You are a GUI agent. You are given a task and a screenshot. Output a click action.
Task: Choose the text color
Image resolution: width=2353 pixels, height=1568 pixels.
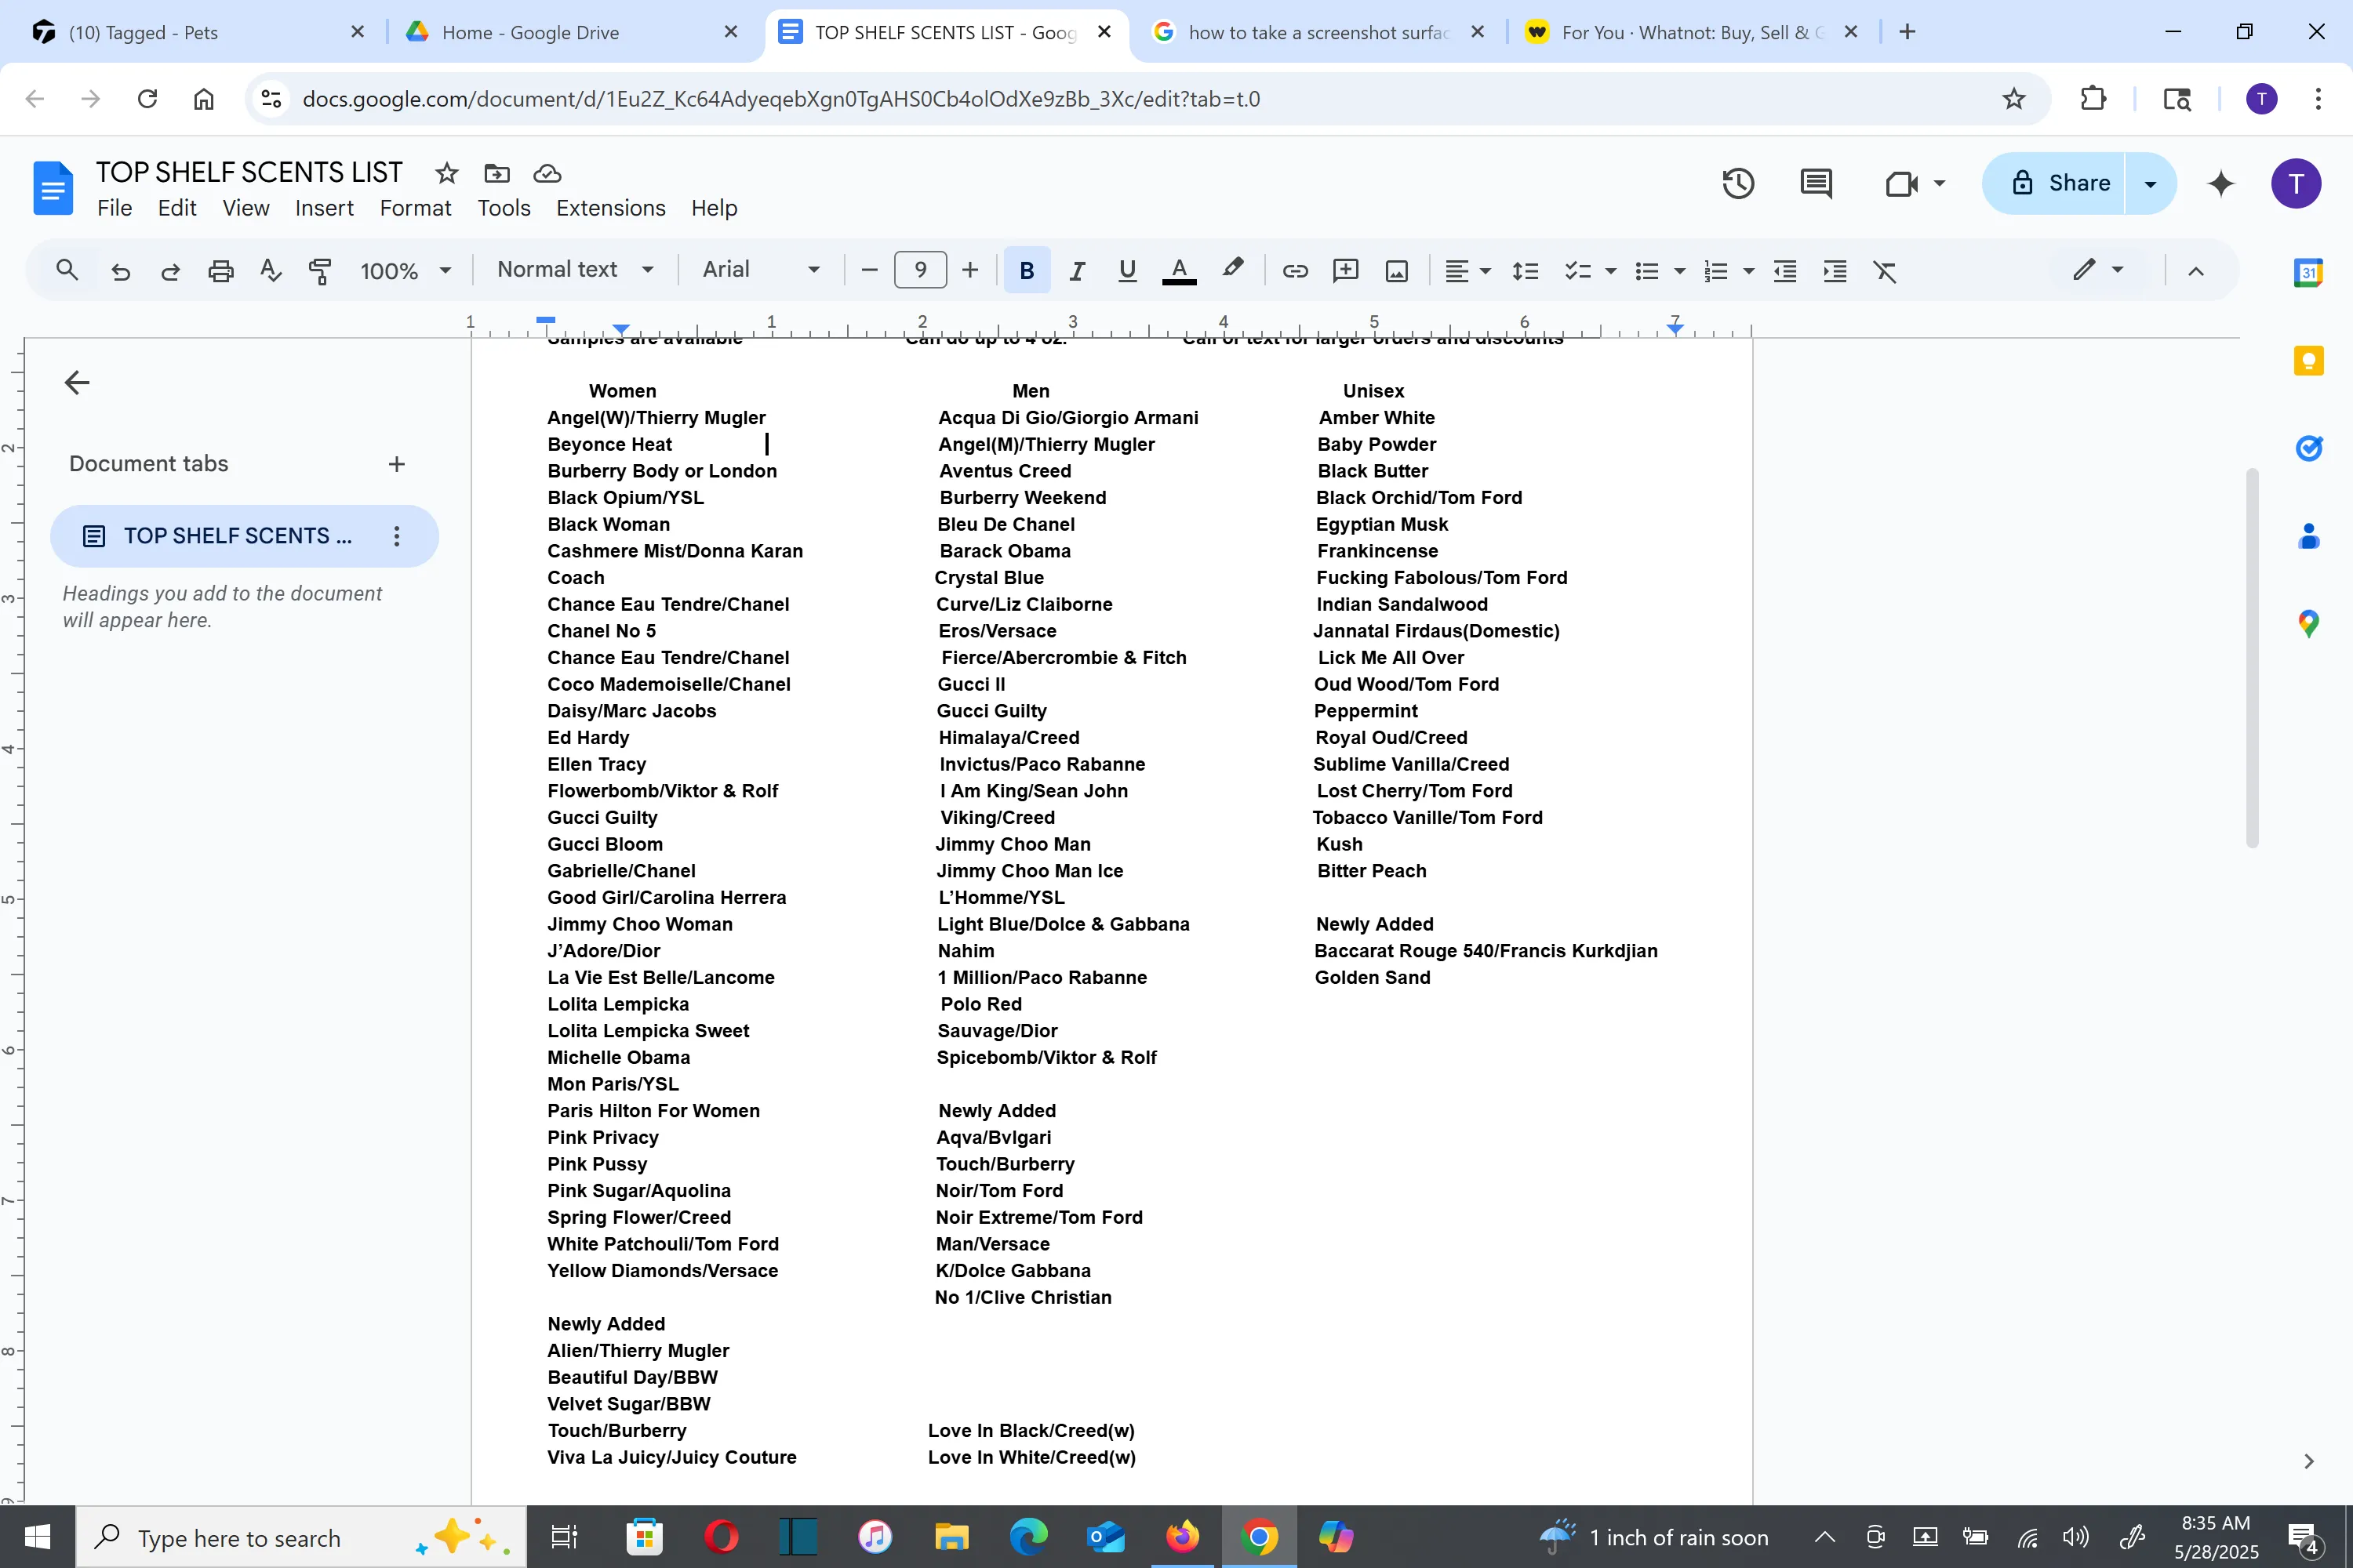(x=1180, y=271)
